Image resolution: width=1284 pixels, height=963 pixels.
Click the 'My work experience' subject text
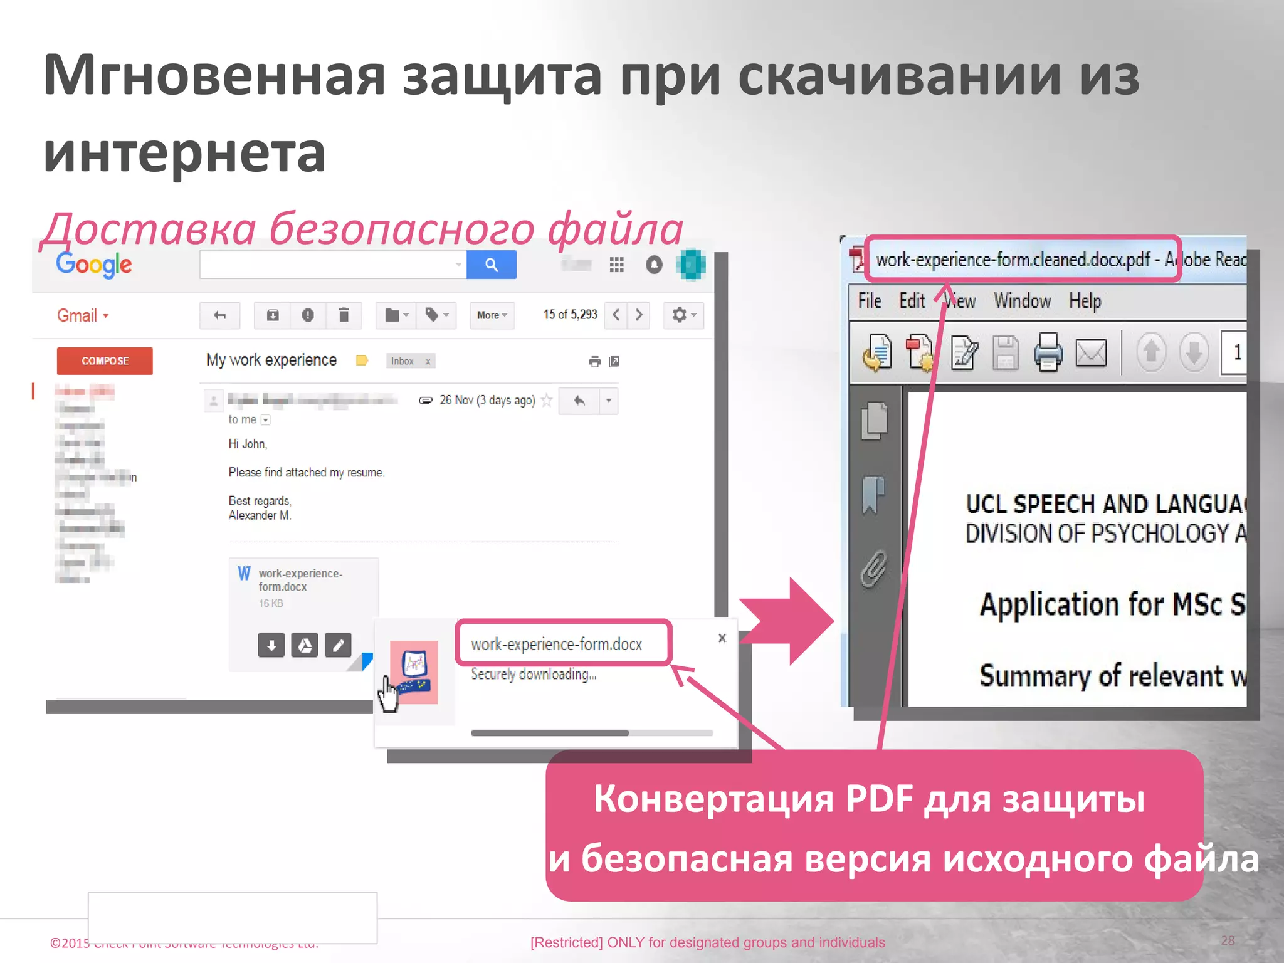pos(271,360)
